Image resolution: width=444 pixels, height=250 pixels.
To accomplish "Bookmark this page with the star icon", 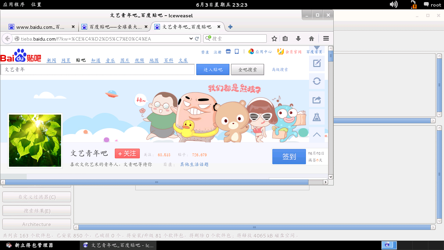I will (274, 39).
